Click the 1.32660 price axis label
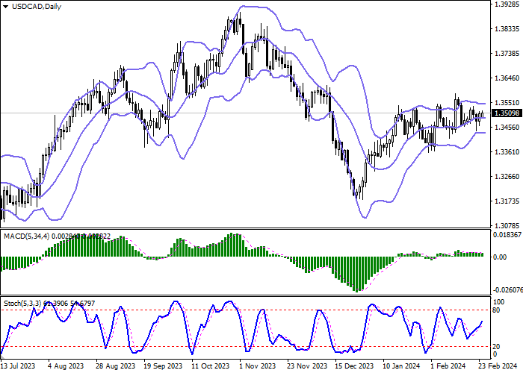 [x=507, y=177]
